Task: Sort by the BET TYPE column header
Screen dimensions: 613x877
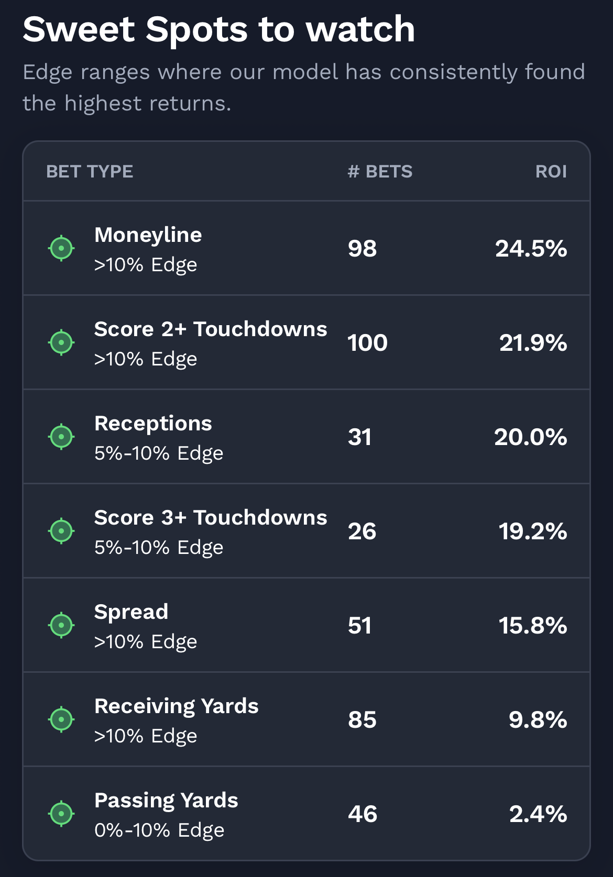Action: (90, 171)
